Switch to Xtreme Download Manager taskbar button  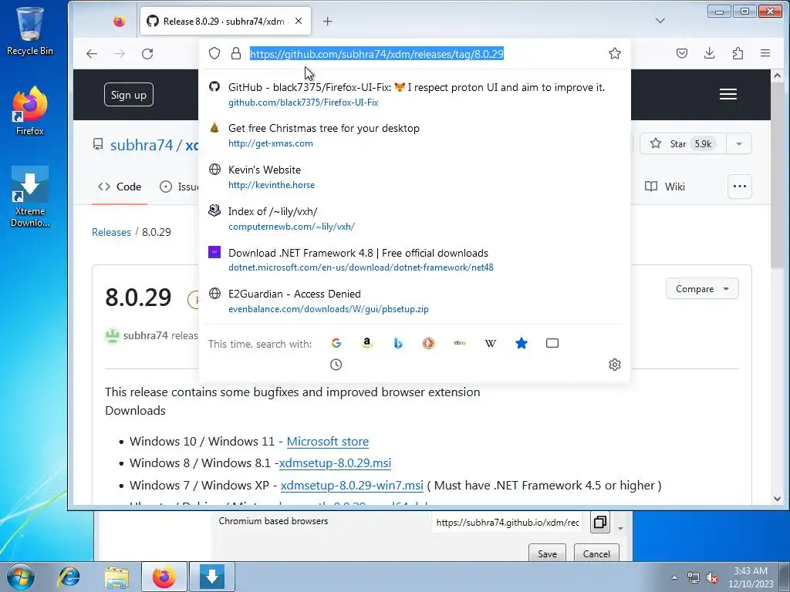point(212,577)
